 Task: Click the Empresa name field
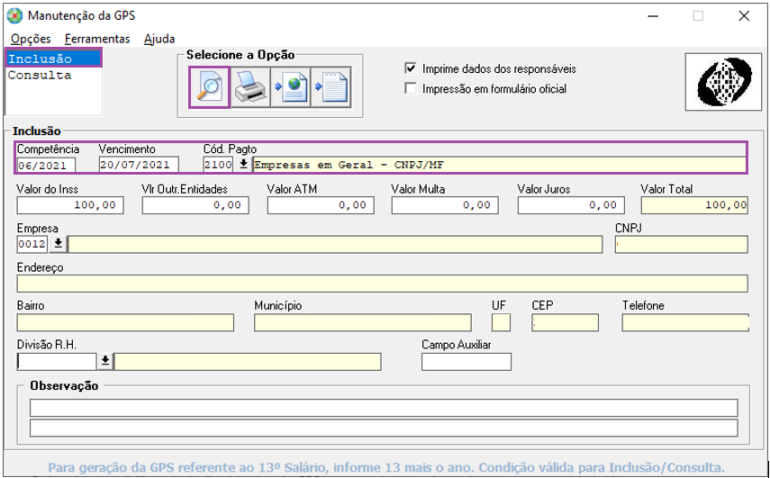[335, 244]
